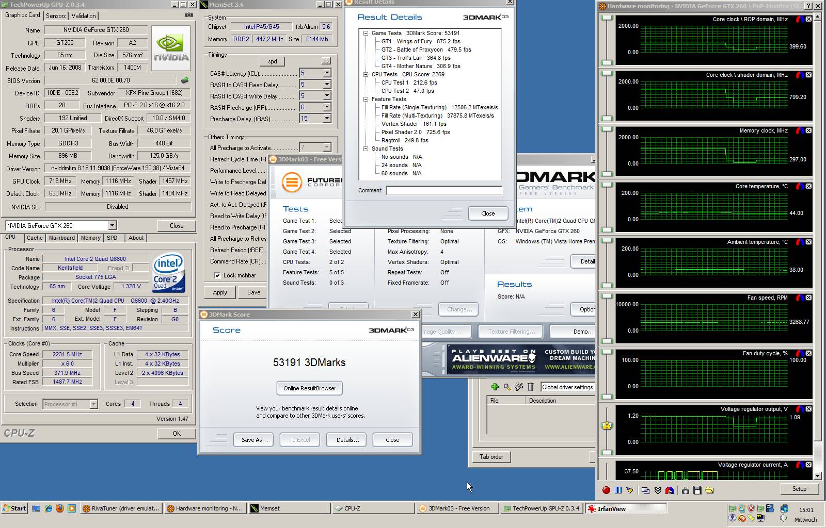Viewport: 826px width, 528px height.
Task: Click the overlapping windows icon in monitoring toolbar
Action: tap(645, 490)
